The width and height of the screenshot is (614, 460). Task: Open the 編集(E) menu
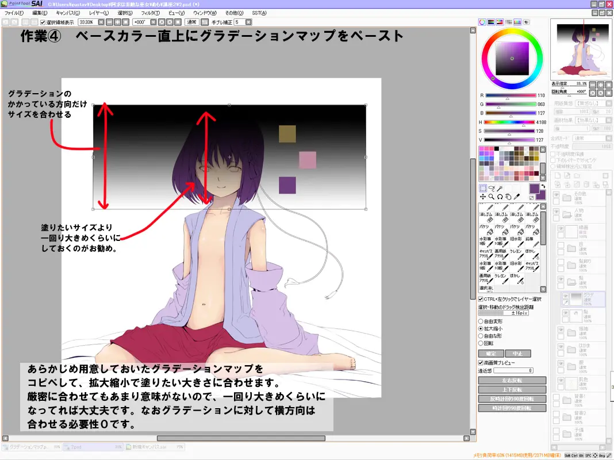coord(40,13)
